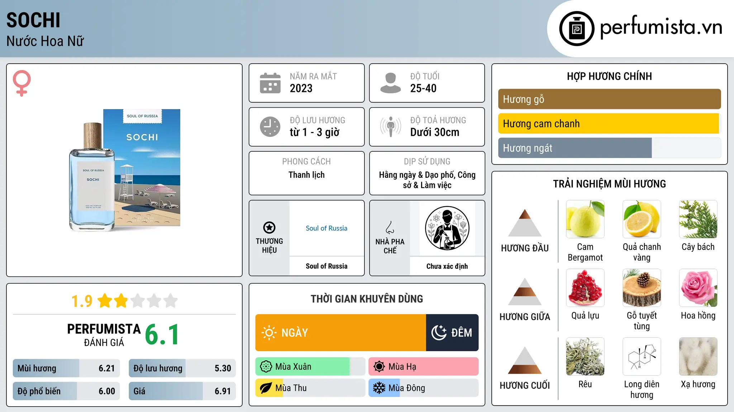Click the 1.9 star rating number

coord(82,301)
